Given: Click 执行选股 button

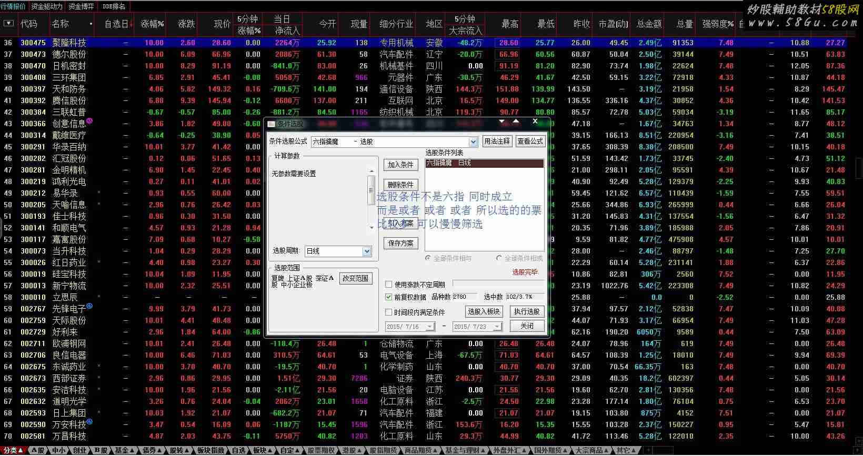Looking at the screenshot, I should point(527,311).
